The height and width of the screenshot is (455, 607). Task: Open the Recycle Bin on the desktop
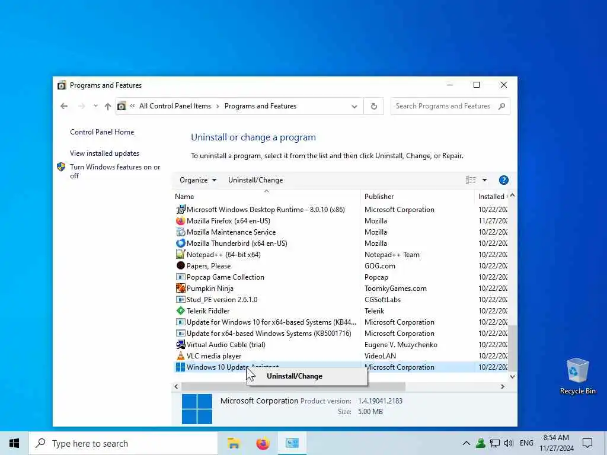coord(577,376)
